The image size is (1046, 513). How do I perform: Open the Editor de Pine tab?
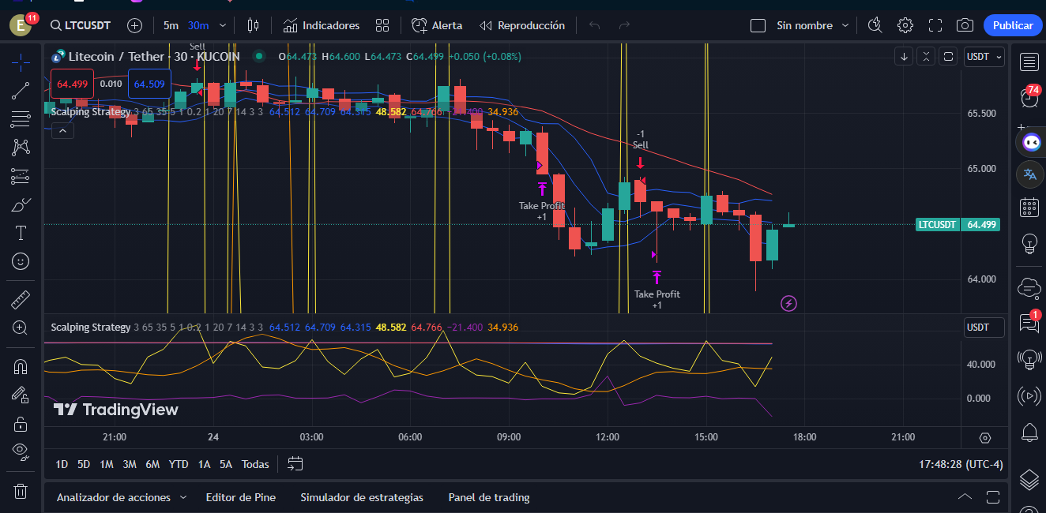[241, 497]
